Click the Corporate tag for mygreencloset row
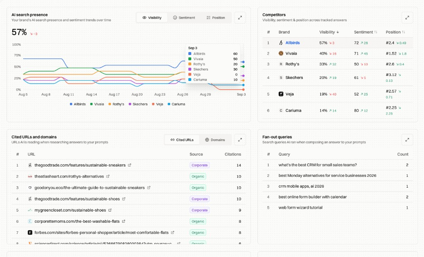Viewport: 424px width, 257px height. click(200, 210)
